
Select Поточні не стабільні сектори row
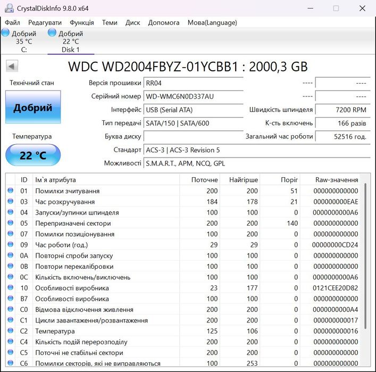point(183,352)
